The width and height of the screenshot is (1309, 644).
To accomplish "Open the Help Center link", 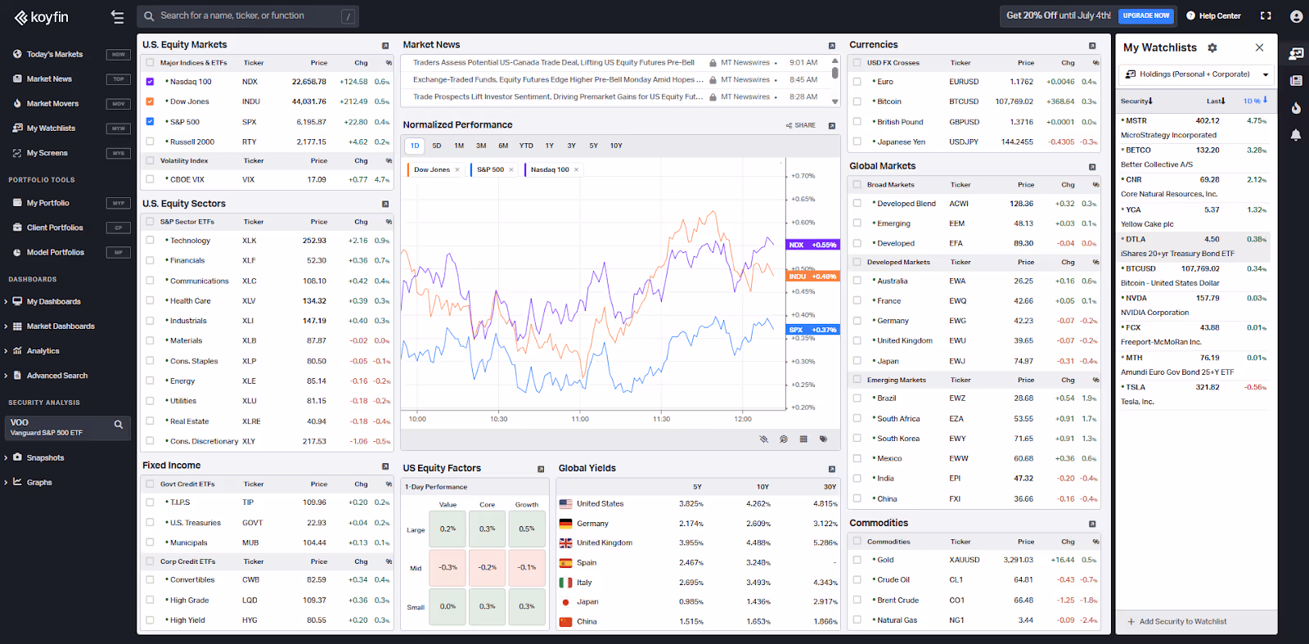I will pyautogui.click(x=1214, y=16).
